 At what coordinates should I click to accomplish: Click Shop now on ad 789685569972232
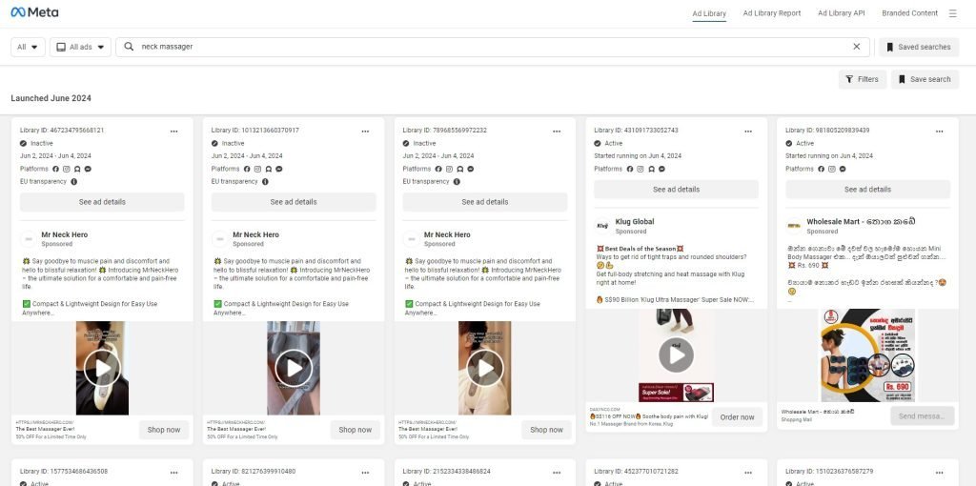(546, 430)
